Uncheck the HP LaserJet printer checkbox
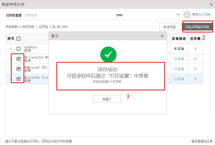 [x=19, y=59]
